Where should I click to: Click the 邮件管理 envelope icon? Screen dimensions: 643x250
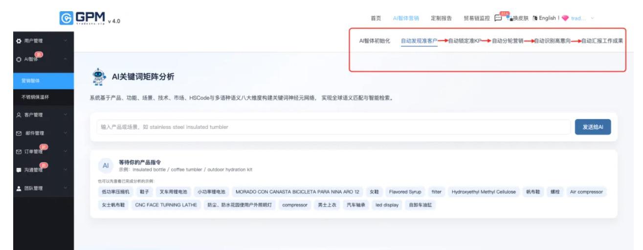click(x=6, y=133)
